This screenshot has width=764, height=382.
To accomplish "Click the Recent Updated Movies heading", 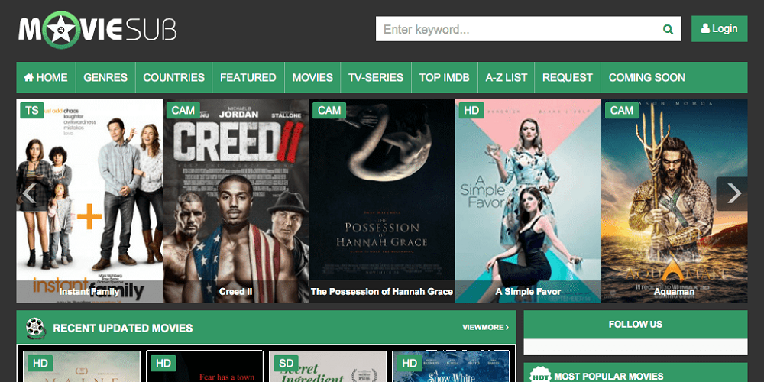I will tap(123, 329).
